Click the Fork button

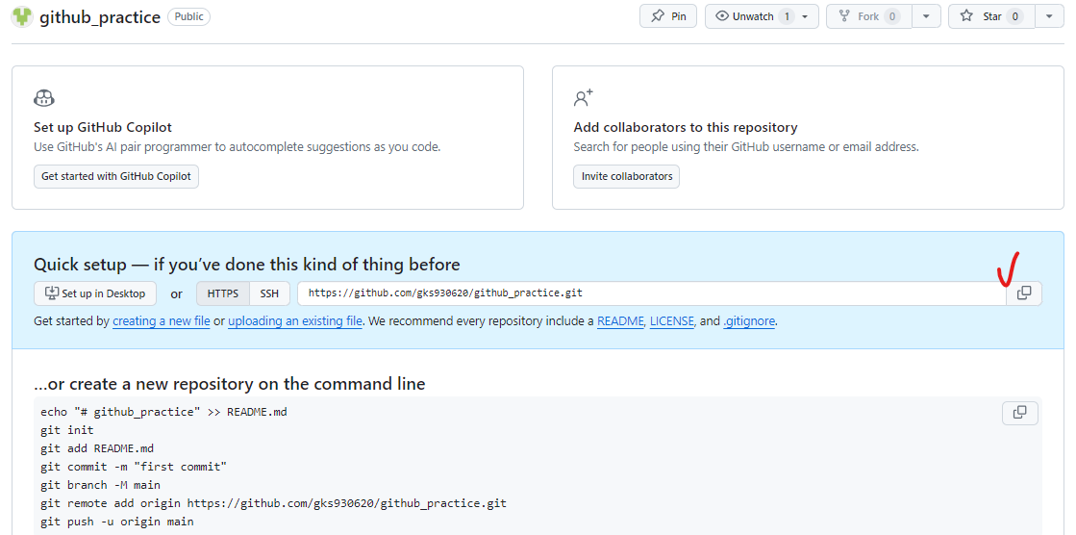tap(868, 15)
